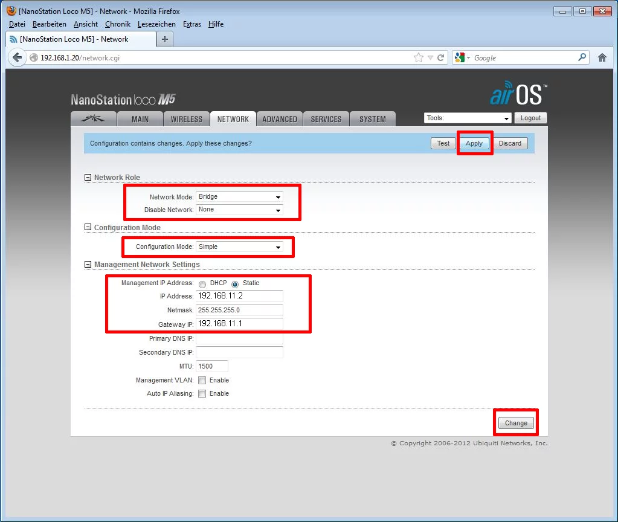Enable Auto IP Aliasing checkbox

coord(202,393)
